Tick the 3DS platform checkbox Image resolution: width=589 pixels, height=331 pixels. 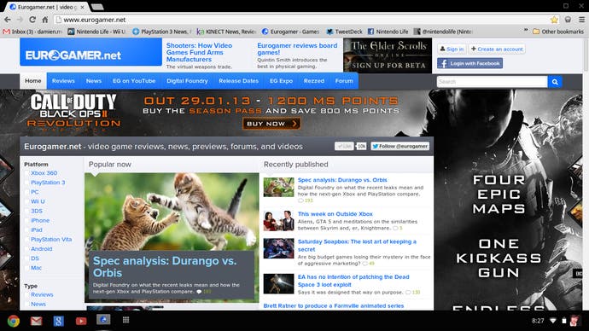click(x=26, y=211)
